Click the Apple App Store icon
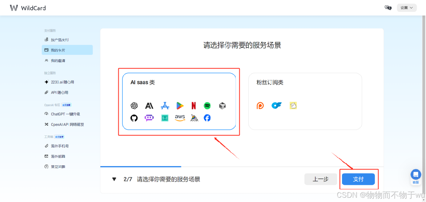Screen dimensions: 426x202 click(x=165, y=106)
